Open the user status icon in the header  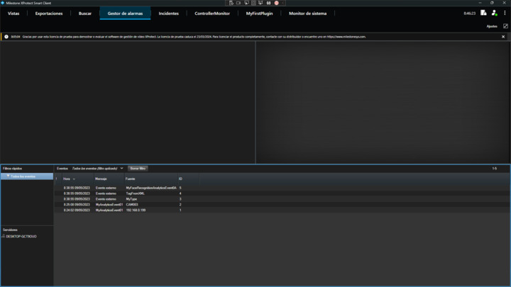pyautogui.click(x=494, y=13)
